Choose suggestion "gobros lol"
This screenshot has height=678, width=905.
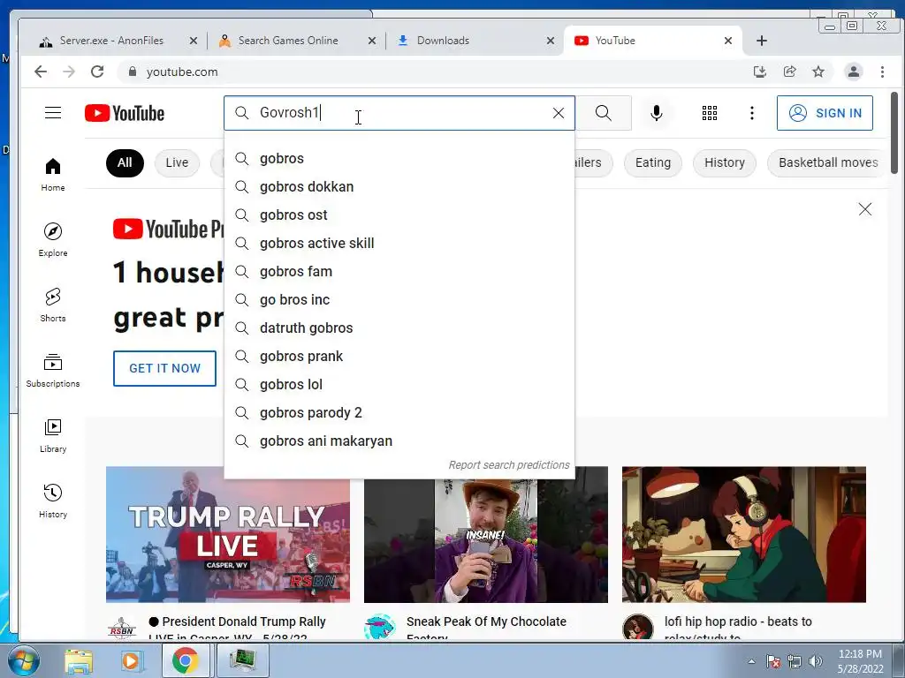(399, 385)
